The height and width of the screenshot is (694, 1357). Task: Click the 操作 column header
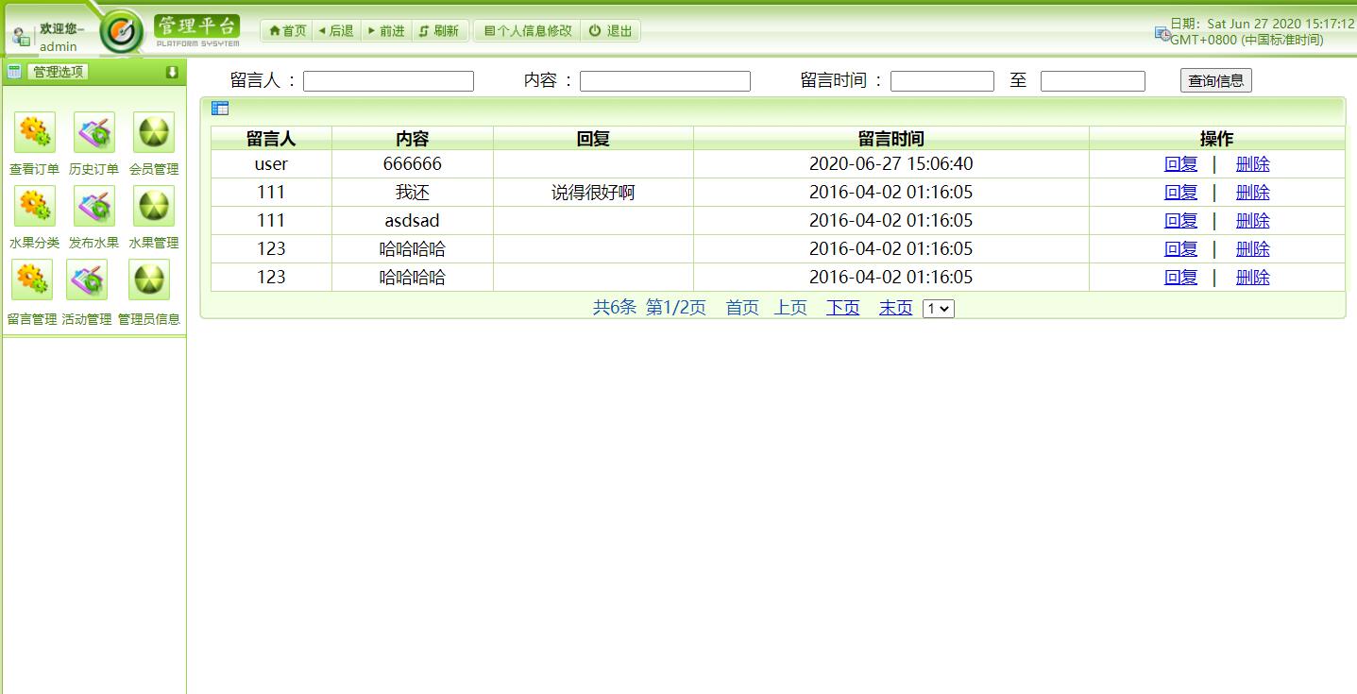(x=1216, y=139)
